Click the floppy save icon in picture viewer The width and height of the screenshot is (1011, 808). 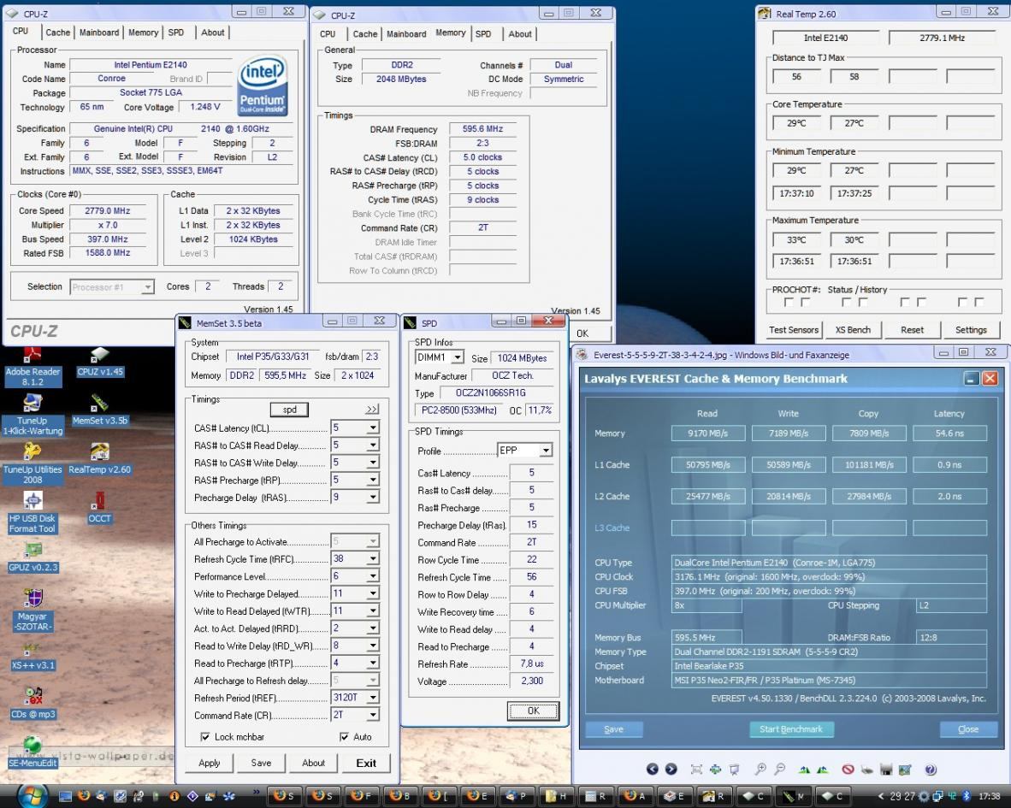point(887,770)
